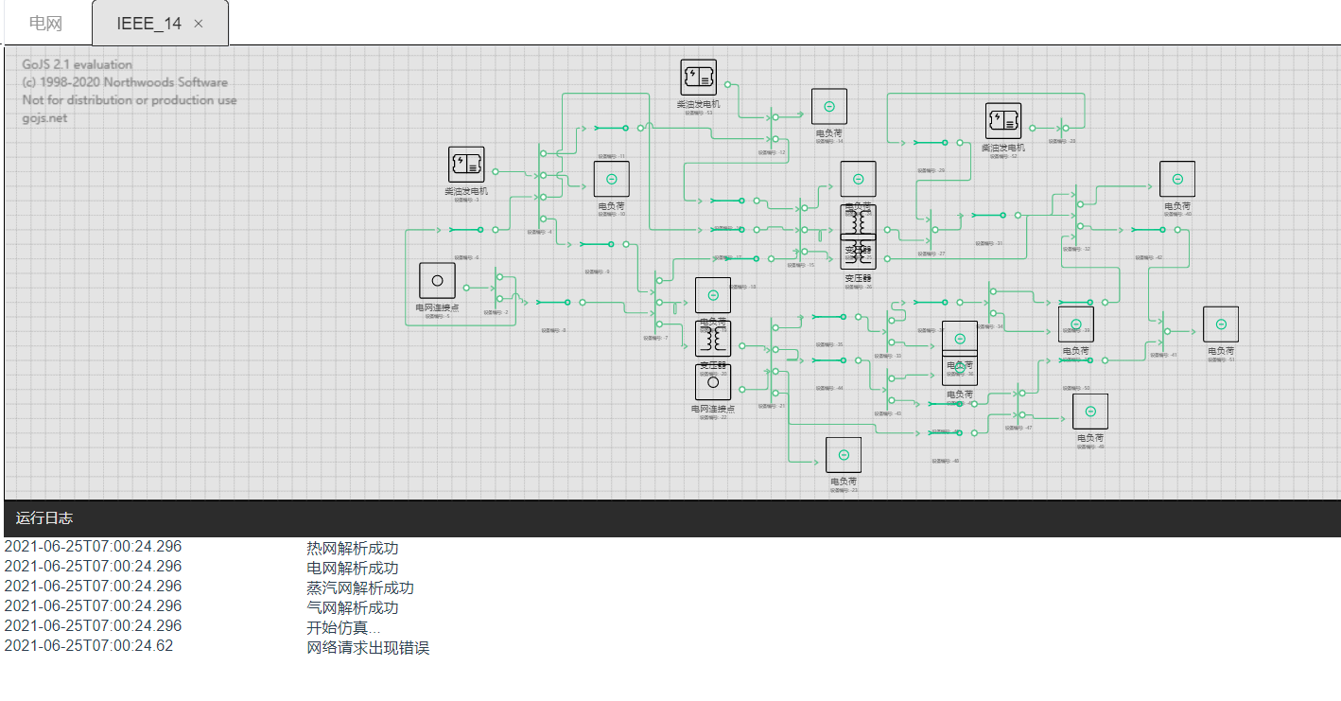Select diesel generator node number -3
Viewport: 1341px width, 701px height.
pos(466,165)
